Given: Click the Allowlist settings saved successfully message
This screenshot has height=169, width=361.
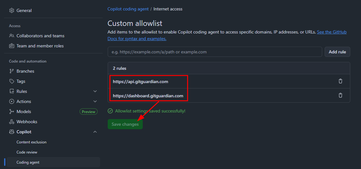Looking at the screenshot, I should [150, 111].
